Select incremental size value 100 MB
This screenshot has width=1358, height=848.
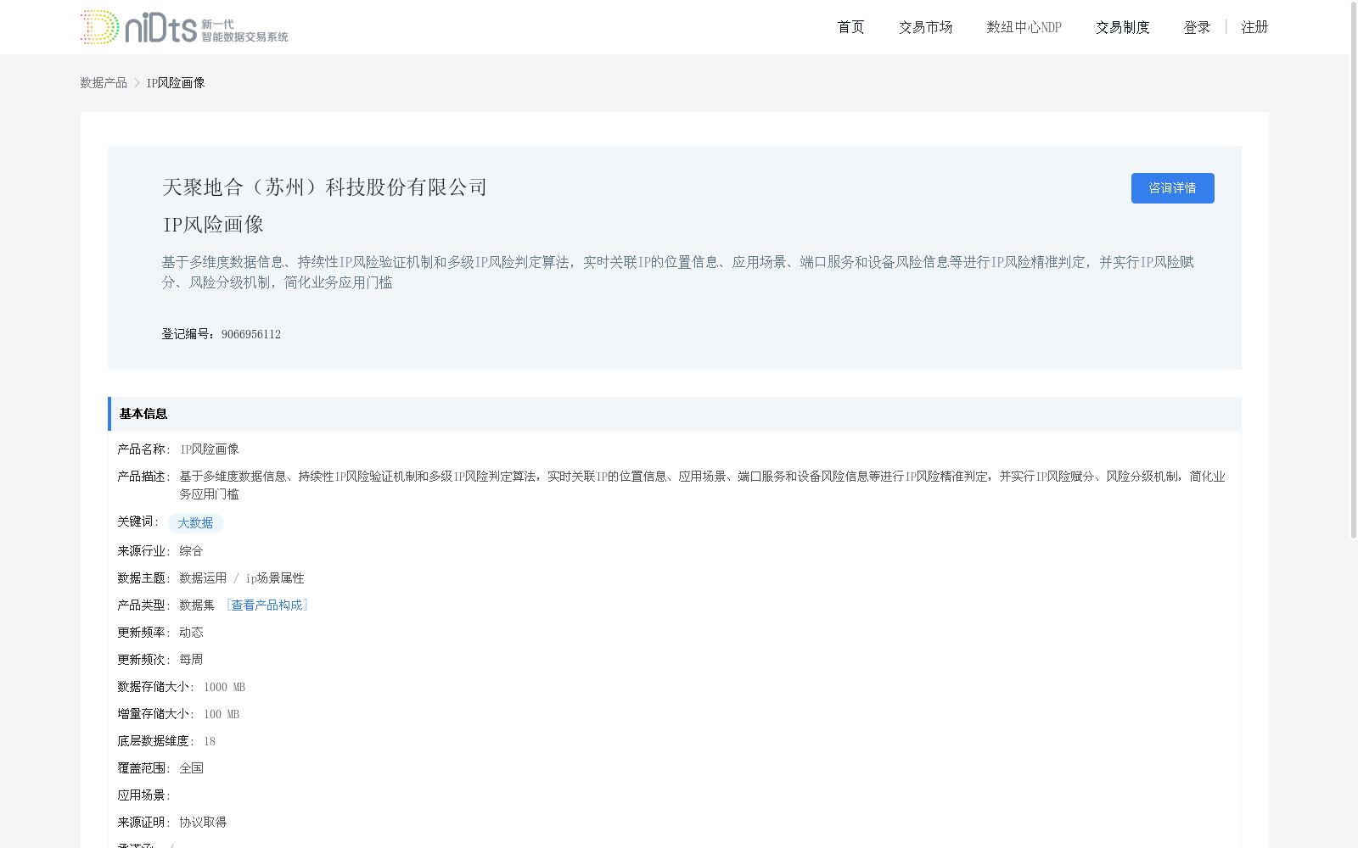pyautogui.click(x=222, y=714)
